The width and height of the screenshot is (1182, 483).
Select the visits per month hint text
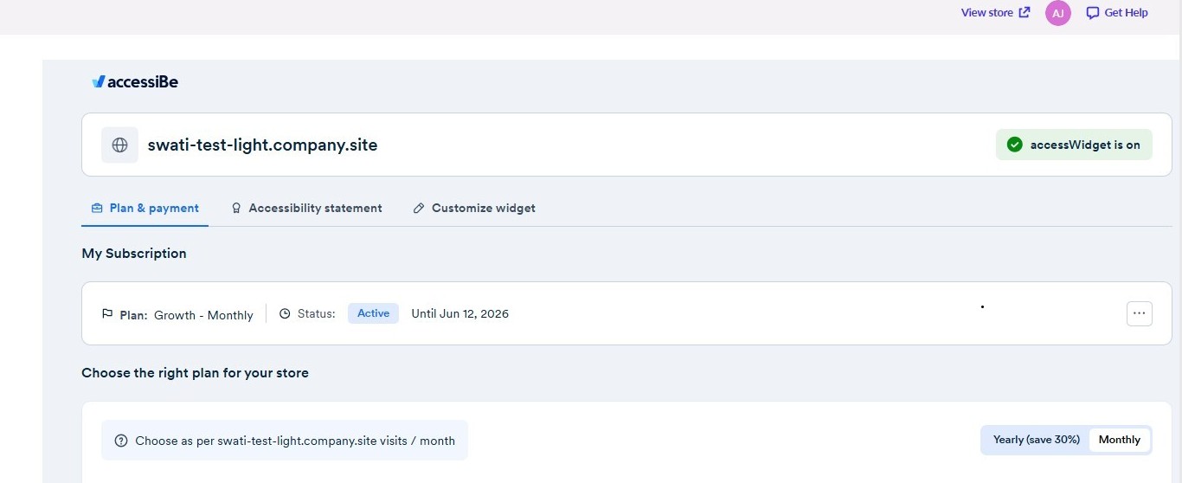click(295, 441)
